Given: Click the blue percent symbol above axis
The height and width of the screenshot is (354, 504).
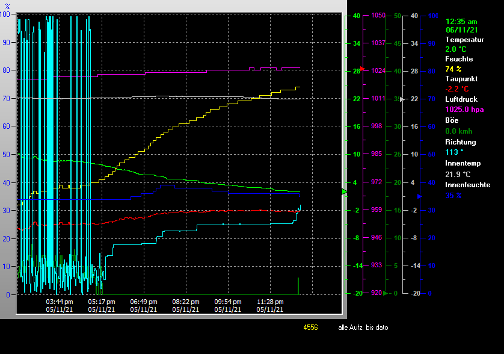Looking at the screenshot, I should tap(7, 6).
